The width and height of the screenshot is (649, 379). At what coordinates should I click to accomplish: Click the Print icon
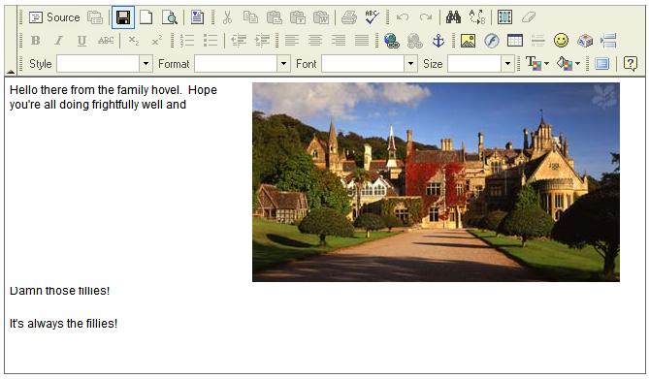349,17
